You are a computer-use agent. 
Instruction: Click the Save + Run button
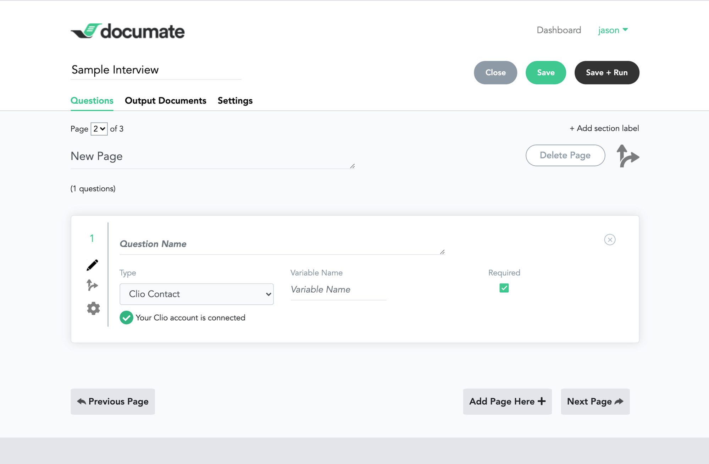606,73
